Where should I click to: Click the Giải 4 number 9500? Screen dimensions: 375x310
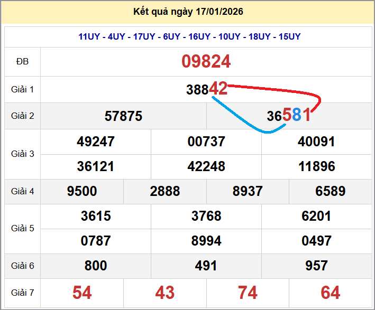[x=82, y=191]
